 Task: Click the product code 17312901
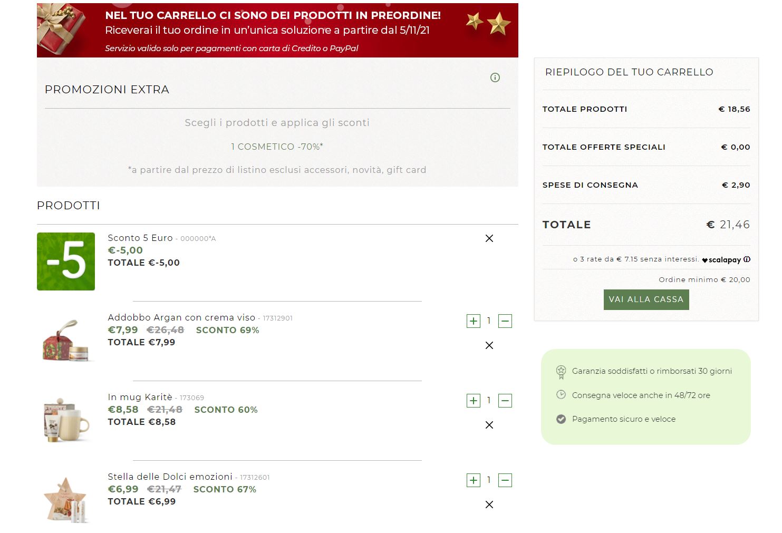pyautogui.click(x=278, y=318)
